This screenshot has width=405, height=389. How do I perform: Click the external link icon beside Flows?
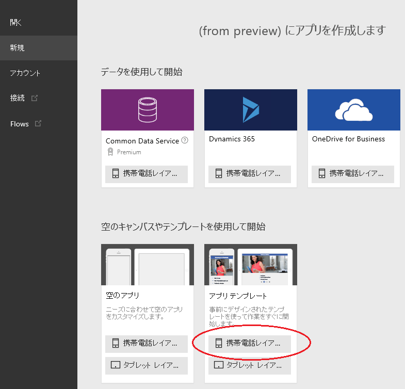[38, 123]
